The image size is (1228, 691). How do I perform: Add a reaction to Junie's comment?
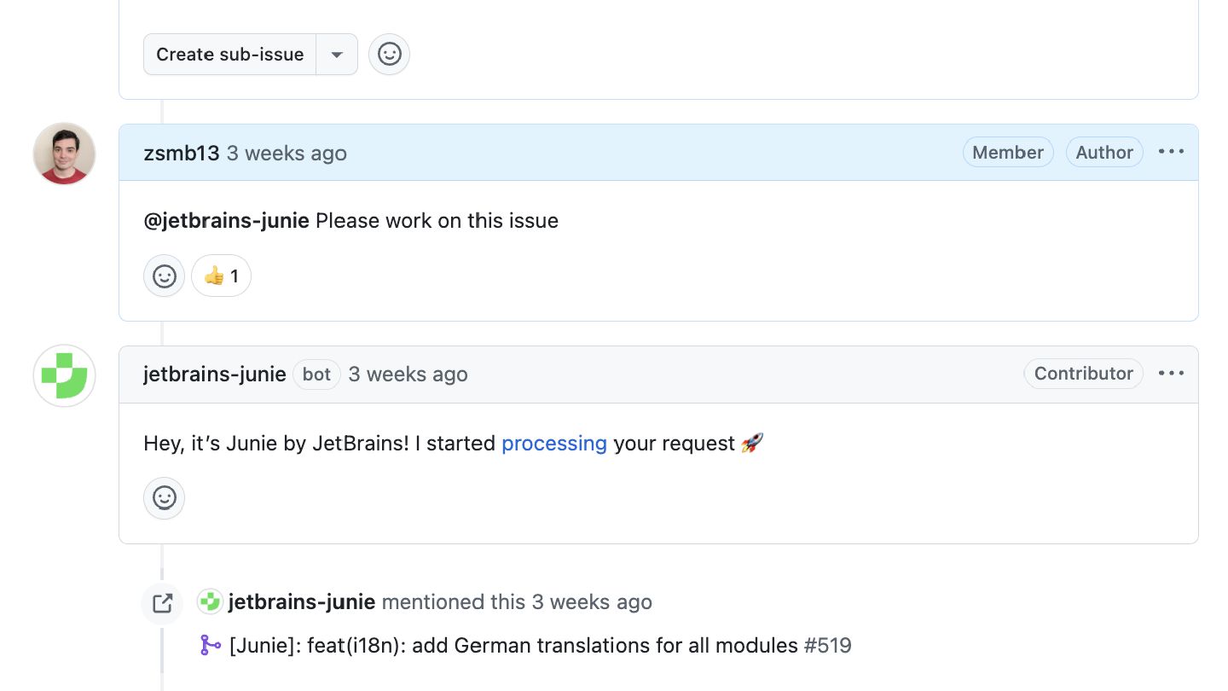tap(164, 498)
